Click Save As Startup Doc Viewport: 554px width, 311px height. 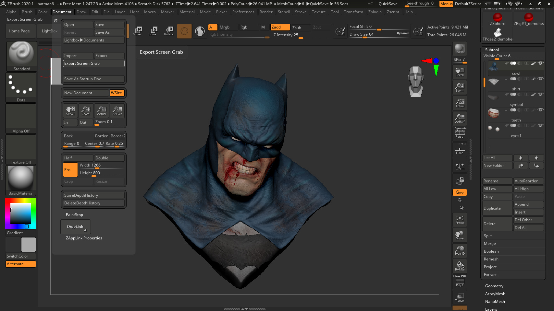point(93,79)
